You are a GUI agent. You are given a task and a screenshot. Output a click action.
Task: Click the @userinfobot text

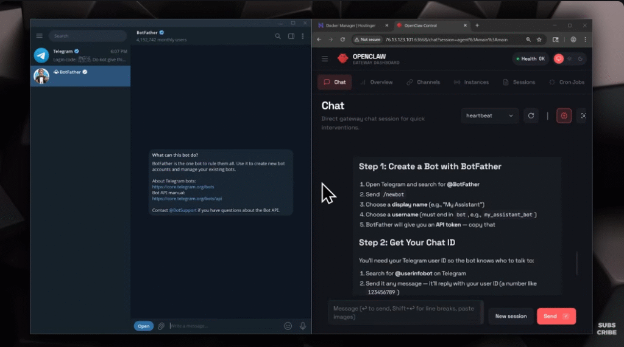tap(414, 273)
